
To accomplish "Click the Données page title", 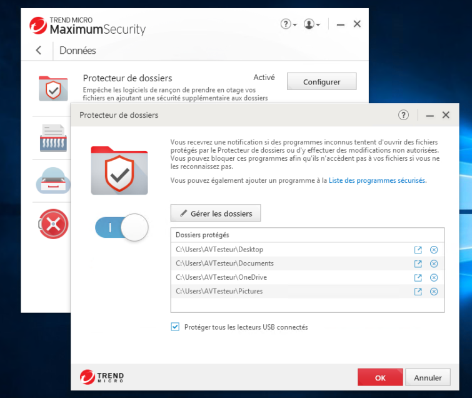I will [x=78, y=50].
